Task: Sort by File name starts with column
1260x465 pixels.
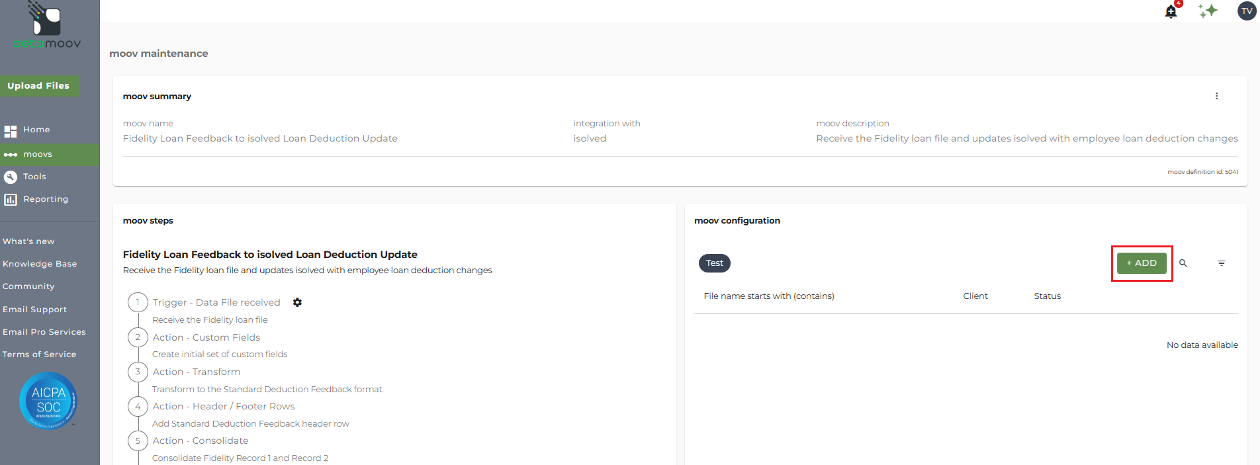Action: pyautogui.click(x=769, y=296)
